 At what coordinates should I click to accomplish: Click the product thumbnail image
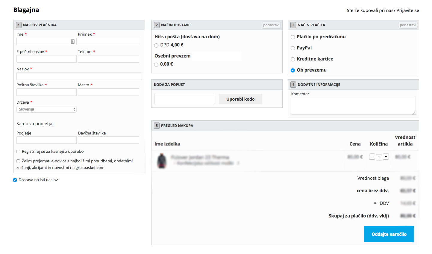click(x=162, y=161)
